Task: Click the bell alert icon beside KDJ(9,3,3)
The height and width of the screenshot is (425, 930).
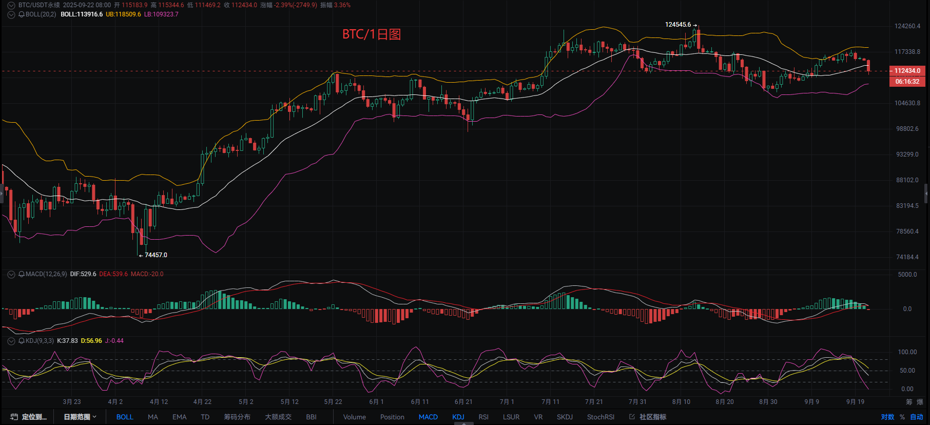Action: (x=22, y=341)
